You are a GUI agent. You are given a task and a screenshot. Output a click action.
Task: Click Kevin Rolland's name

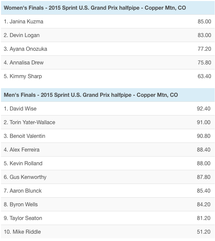(x=26, y=163)
